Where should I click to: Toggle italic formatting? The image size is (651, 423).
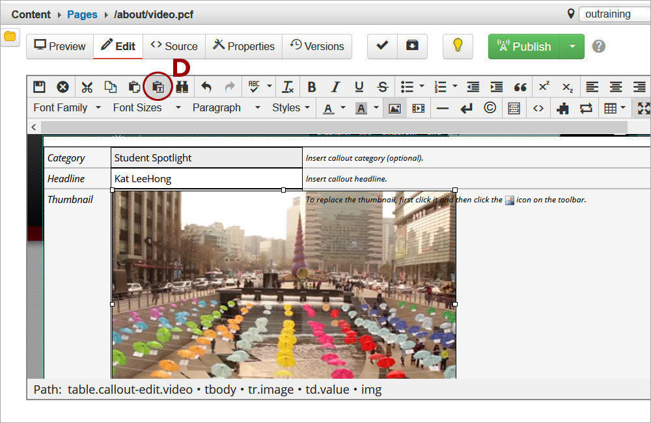[x=335, y=87]
